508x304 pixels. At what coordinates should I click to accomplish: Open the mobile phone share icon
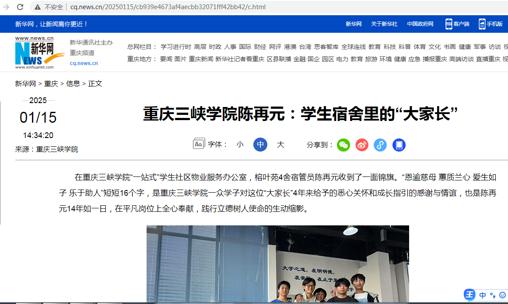399,145
